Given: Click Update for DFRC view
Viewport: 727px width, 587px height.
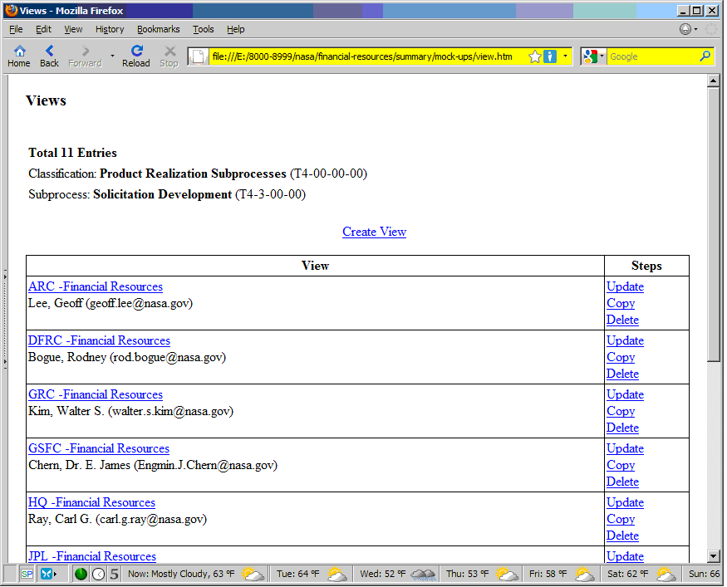Looking at the screenshot, I should (x=625, y=340).
